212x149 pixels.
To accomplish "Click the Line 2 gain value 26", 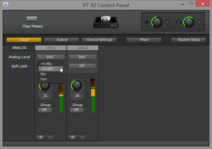I will (x=77, y=96).
